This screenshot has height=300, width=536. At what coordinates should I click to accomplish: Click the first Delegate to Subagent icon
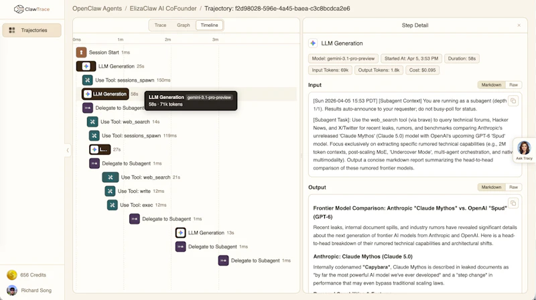tap(88, 108)
